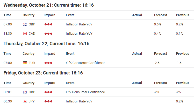
Task: Click the UK flag at 00:01 Friday
Action: [25, 92]
